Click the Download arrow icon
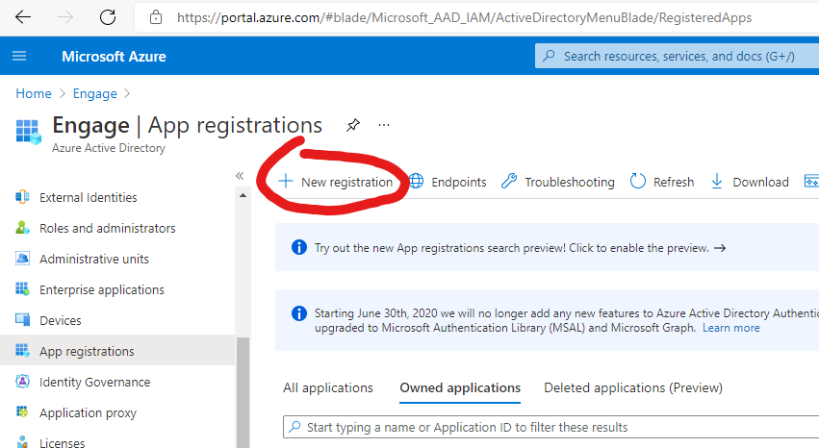Viewport: 819px width, 448px height. pyautogui.click(x=717, y=182)
